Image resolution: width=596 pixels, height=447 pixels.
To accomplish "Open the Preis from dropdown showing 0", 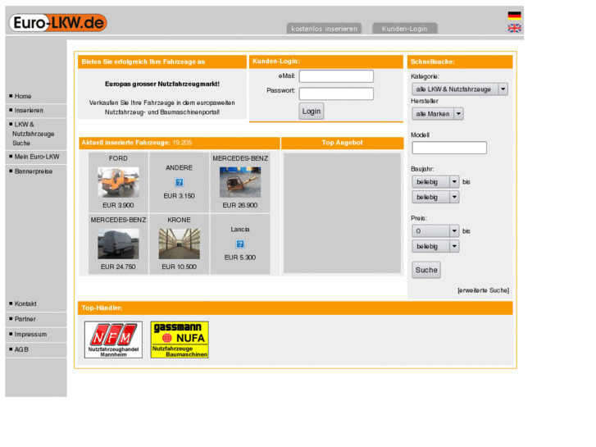I will [x=435, y=231].
